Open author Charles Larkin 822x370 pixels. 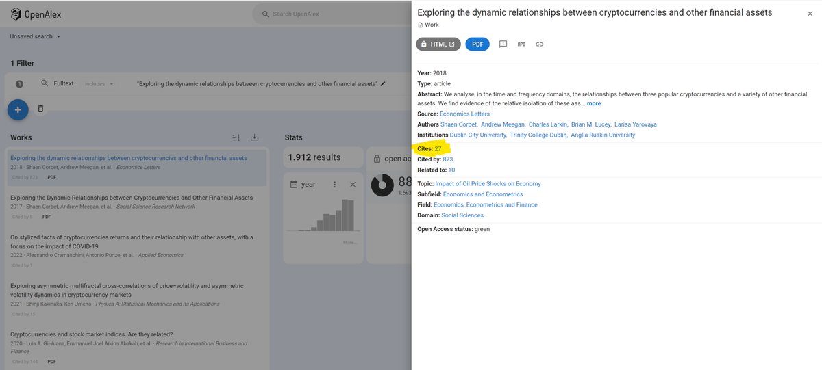point(547,124)
